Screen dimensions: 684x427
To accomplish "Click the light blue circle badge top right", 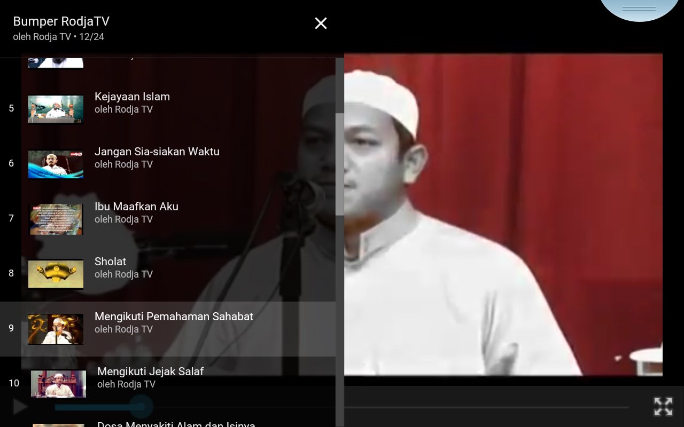I will click(639, 9).
